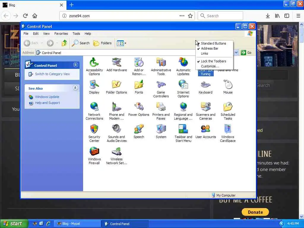This screenshot has width=304, height=228.
Task: Click Switch to Category View link
Action: (52, 74)
